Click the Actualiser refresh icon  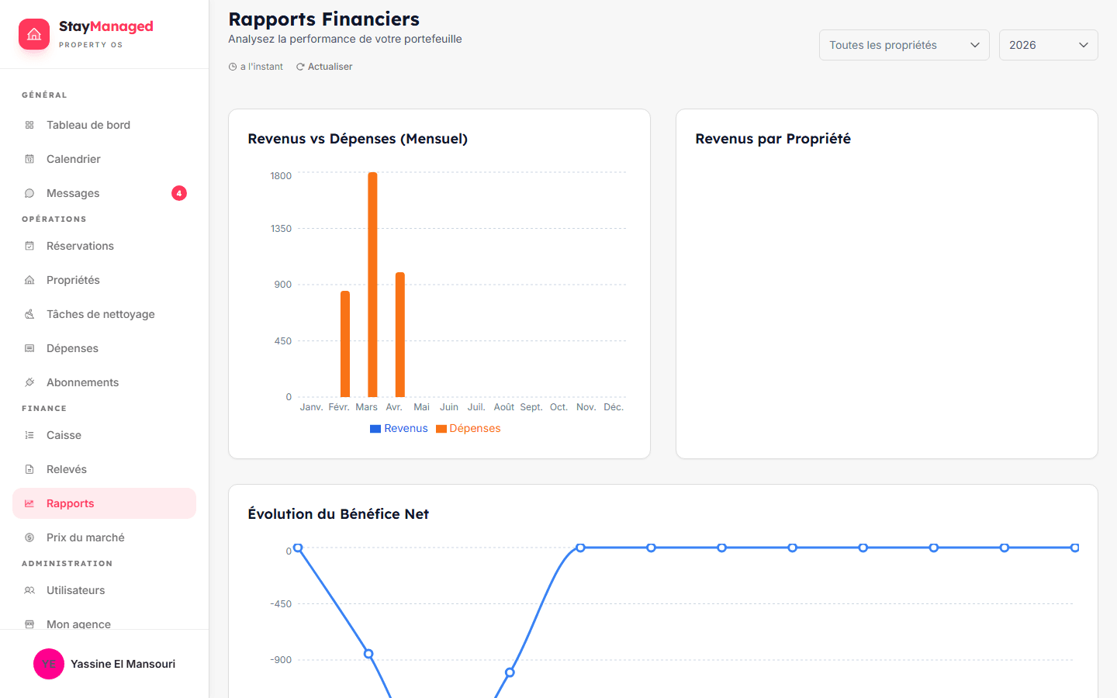(x=300, y=66)
